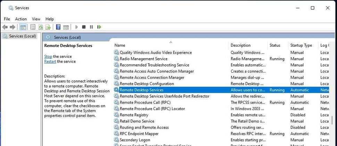Select Radio Management Service name
Screen dimensions: 337x146
(143, 59)
